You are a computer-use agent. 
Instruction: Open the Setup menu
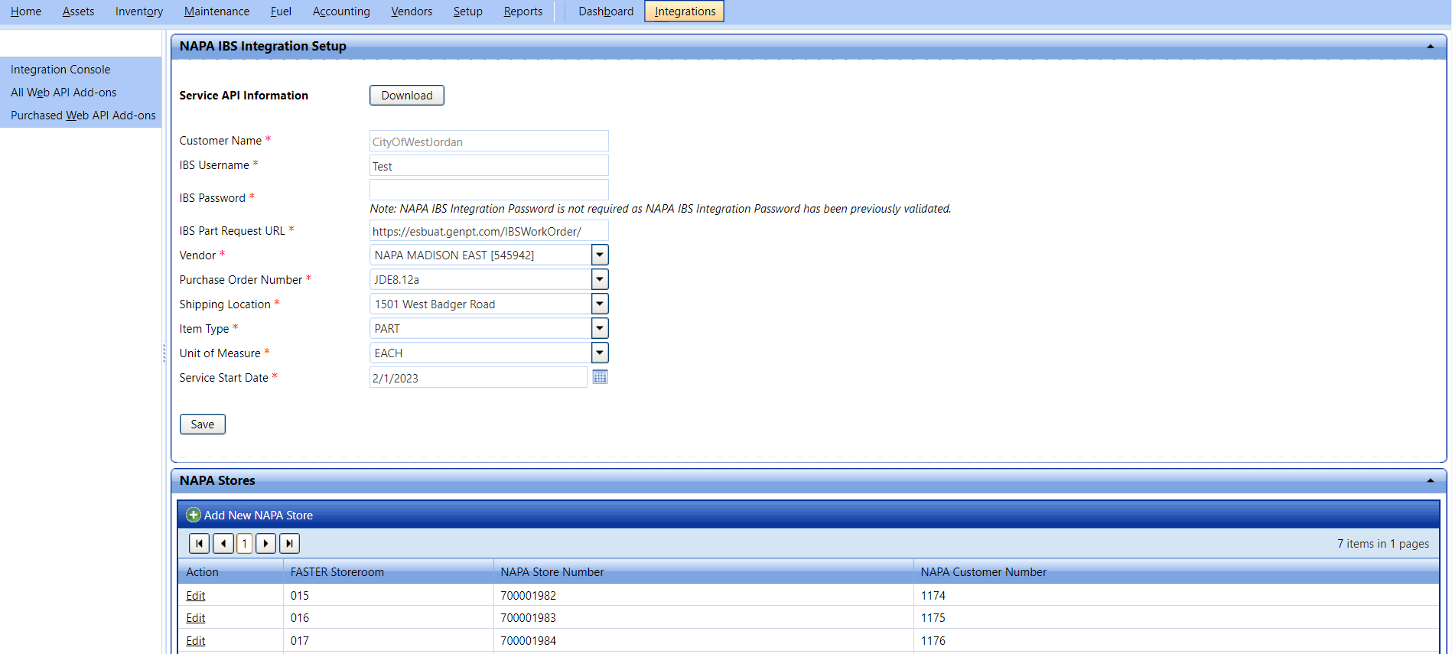click(x=467, y=11)
